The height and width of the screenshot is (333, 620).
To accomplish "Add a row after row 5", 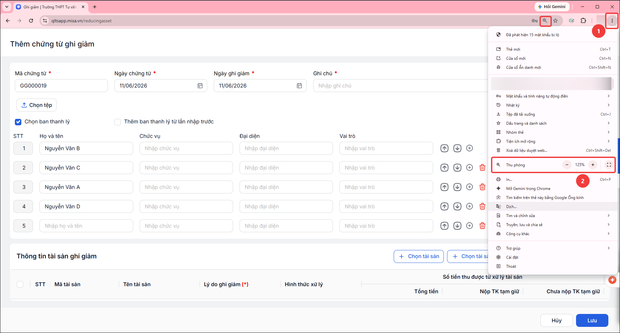I will tap(470, 226).
